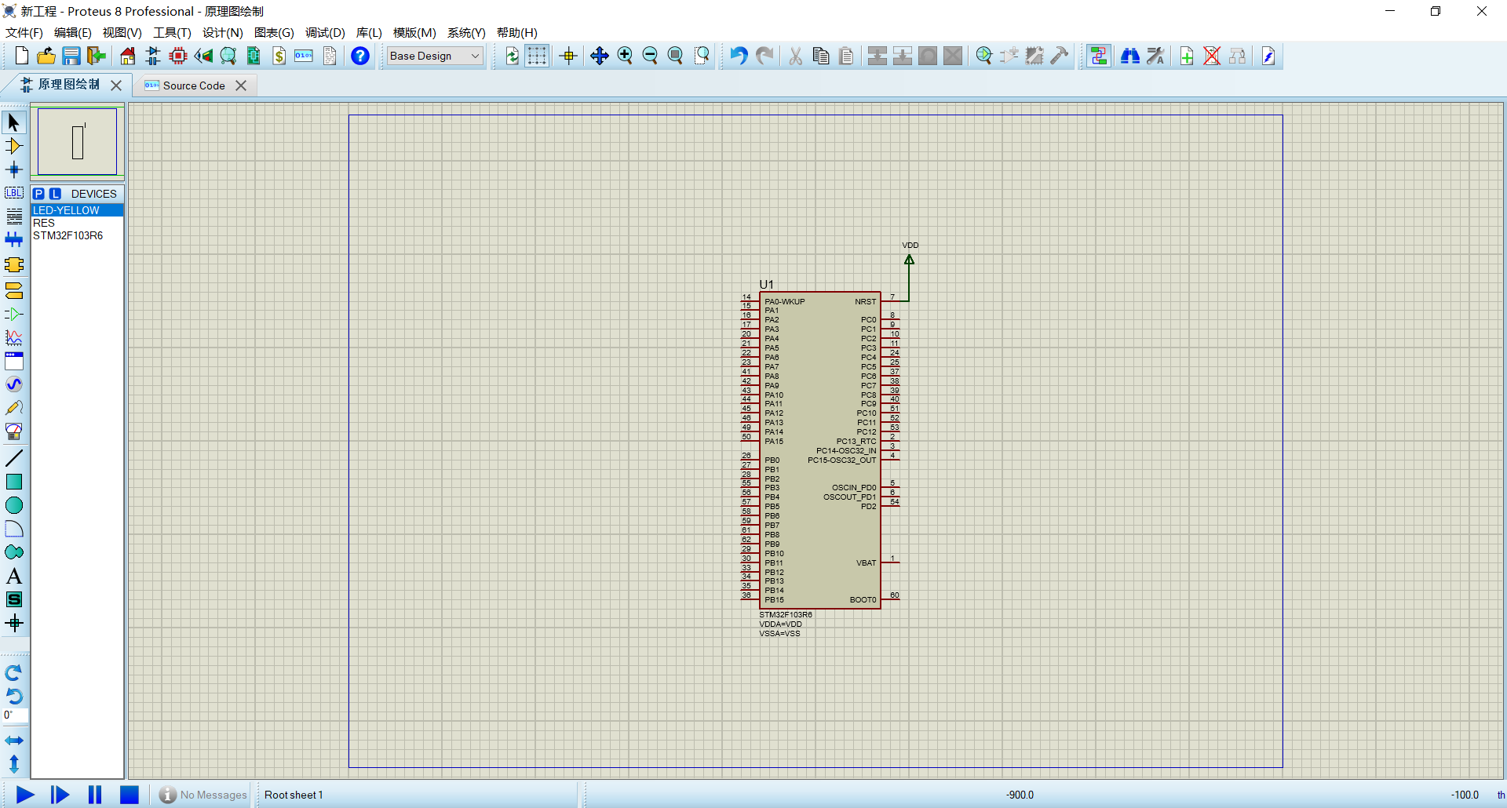Activate the Wire Label mode tool

click(x=14, y=193)
